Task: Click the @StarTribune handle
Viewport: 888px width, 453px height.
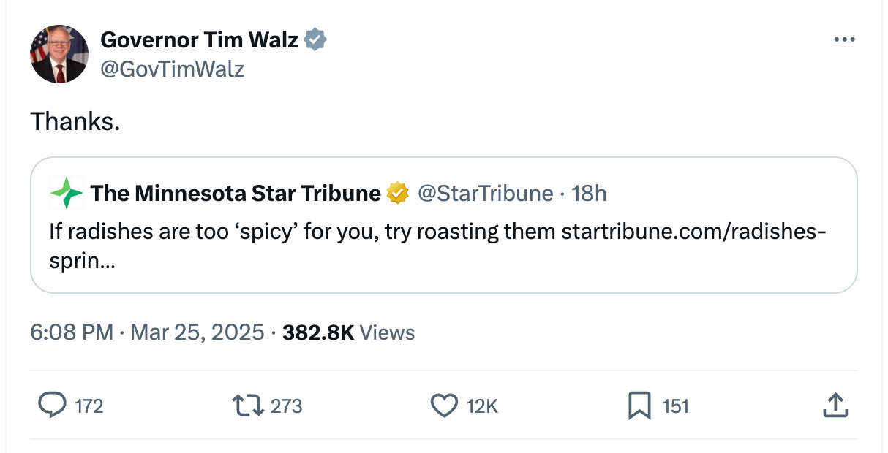Action: (485, 194)
